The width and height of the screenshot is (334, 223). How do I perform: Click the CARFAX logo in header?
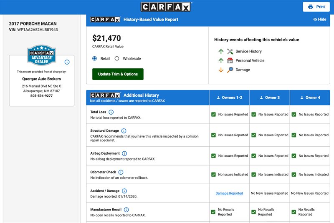[166, 7]
